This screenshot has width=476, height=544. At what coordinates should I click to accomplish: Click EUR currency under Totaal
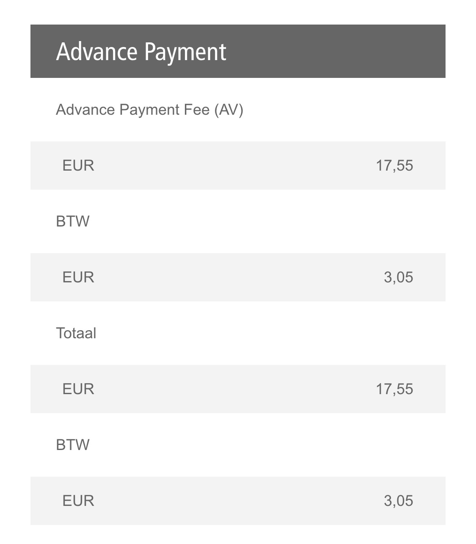pos(78,389)
